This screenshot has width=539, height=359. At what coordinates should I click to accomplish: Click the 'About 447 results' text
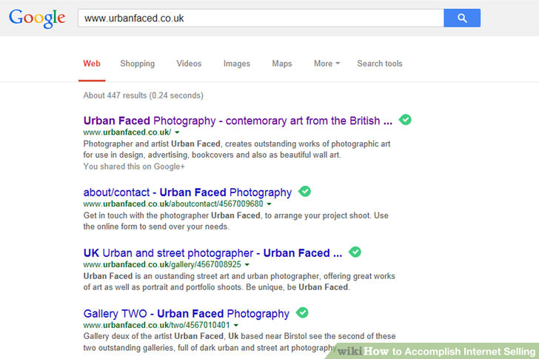point(144,95)
